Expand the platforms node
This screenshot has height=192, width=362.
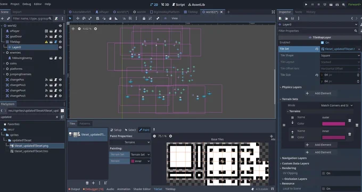pos(4,69)
